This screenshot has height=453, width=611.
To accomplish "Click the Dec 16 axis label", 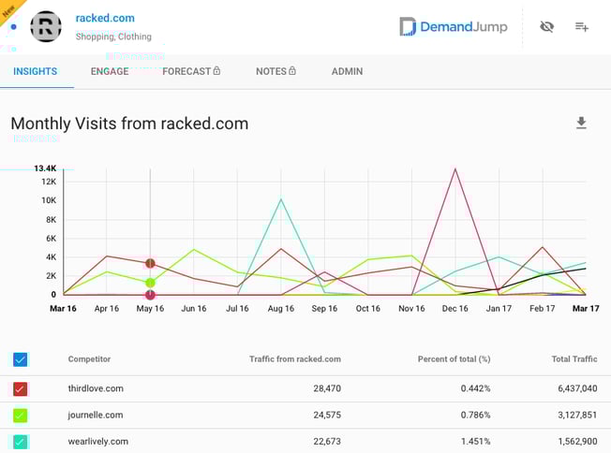I will tap(455, 309).
